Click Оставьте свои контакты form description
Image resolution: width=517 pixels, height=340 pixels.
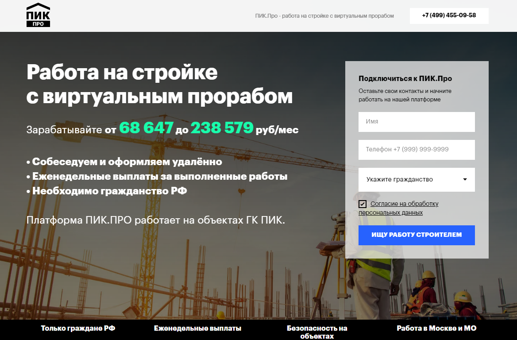(405, 95)
